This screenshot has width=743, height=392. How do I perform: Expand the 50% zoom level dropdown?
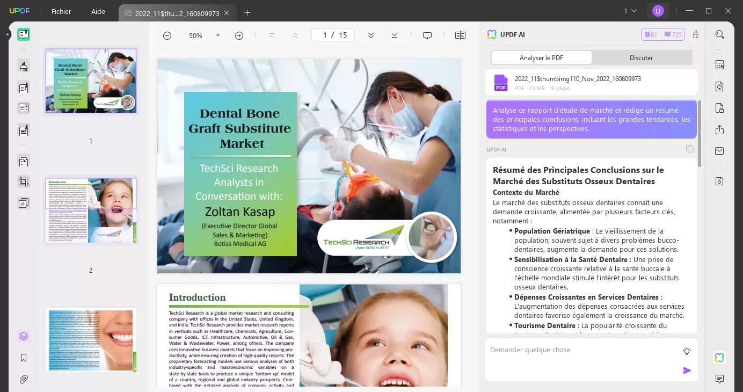(217, 35)
